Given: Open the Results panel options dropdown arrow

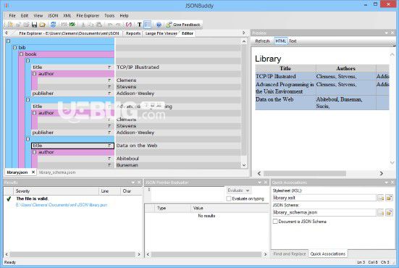Looking at the screenshot, I should pos(133,183).
